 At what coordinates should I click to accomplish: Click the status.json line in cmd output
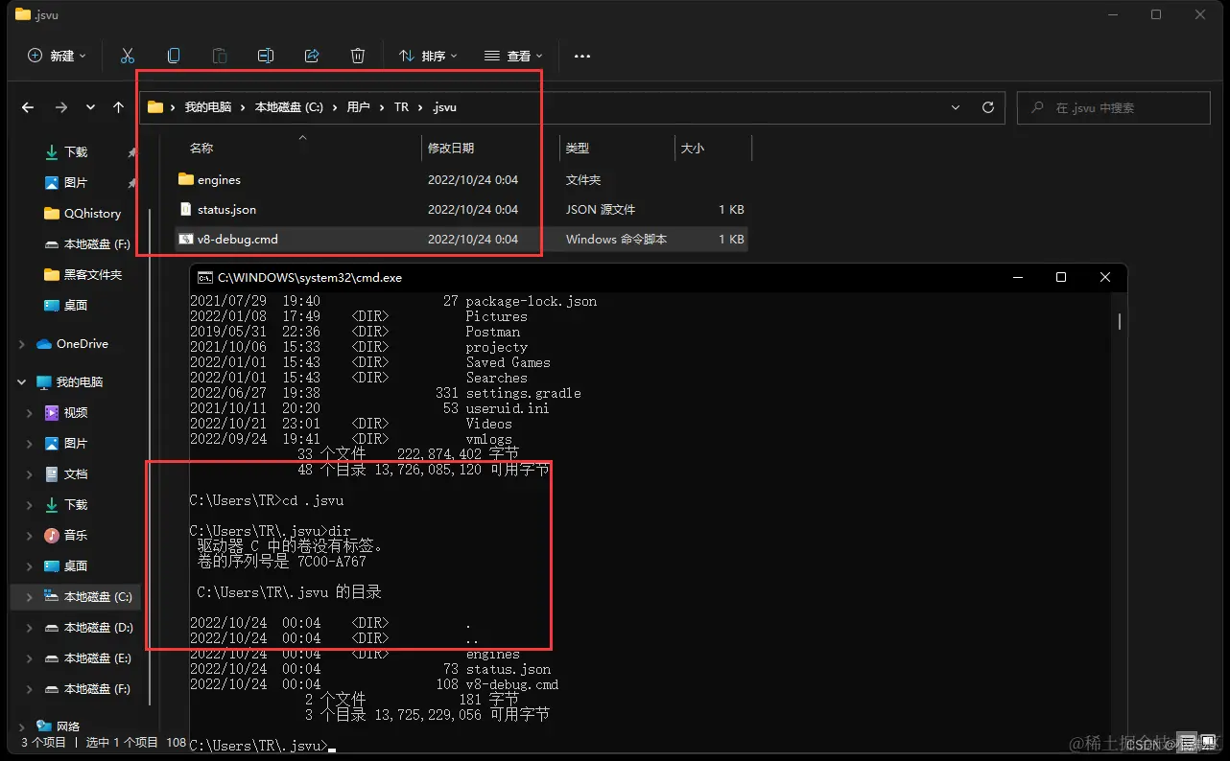pyautogui.click(x=370, y=669)
